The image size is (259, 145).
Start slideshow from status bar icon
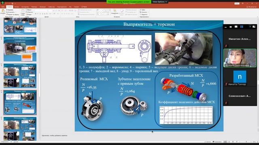(237, 142)
